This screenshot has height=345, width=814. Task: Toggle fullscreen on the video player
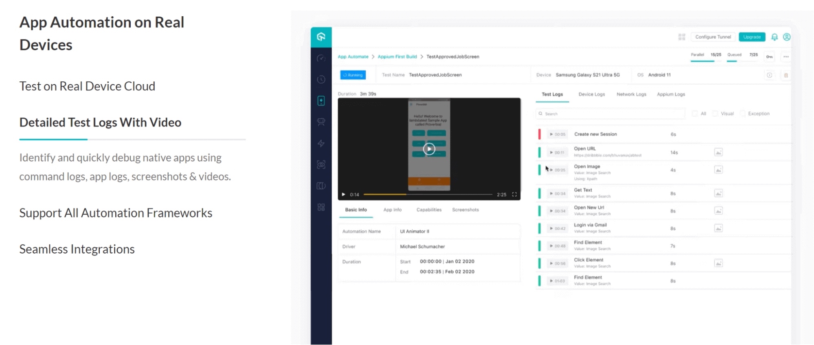pos(514,195)
